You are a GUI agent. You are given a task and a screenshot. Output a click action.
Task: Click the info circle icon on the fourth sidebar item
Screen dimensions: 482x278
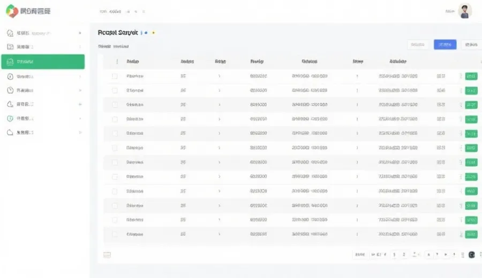[x=10, y=76]
